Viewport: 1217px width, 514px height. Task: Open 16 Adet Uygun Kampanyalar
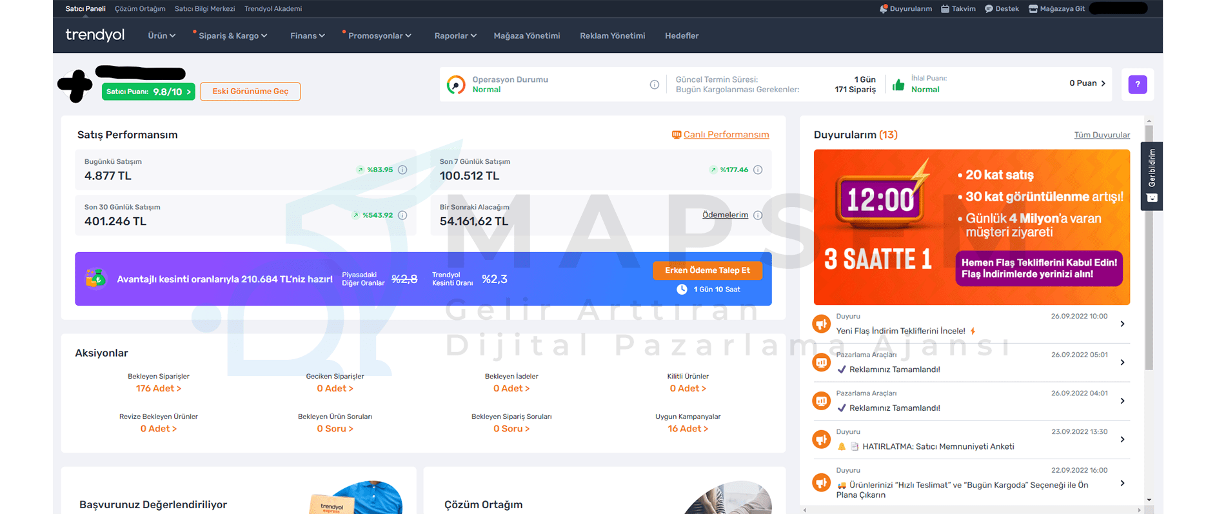[688, 429]
